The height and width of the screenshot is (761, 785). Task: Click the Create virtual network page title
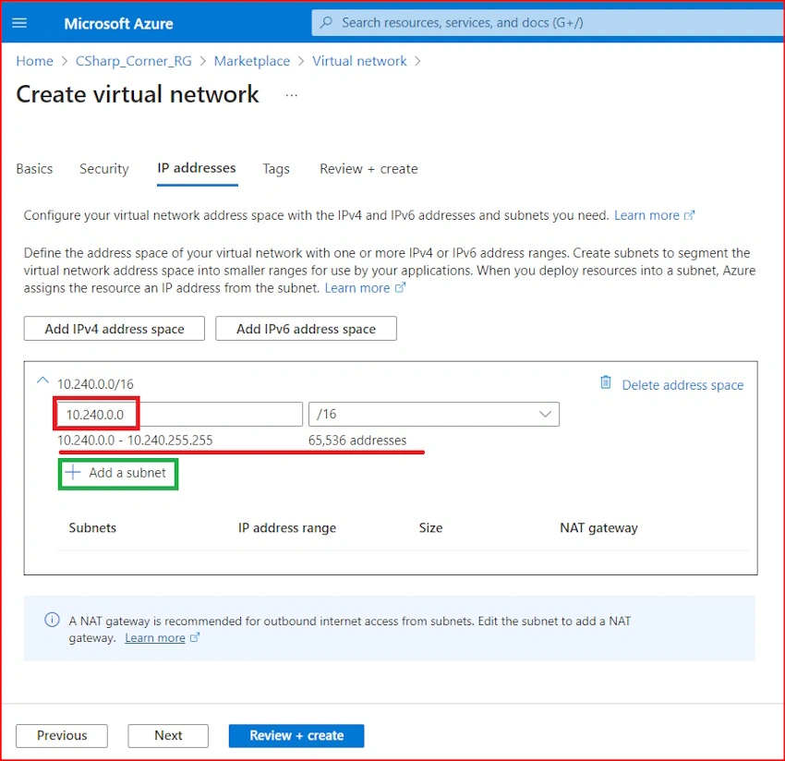point(138,94)
